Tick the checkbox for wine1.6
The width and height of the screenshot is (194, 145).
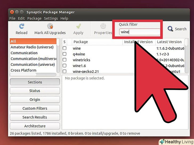click(x=64, y=66)
